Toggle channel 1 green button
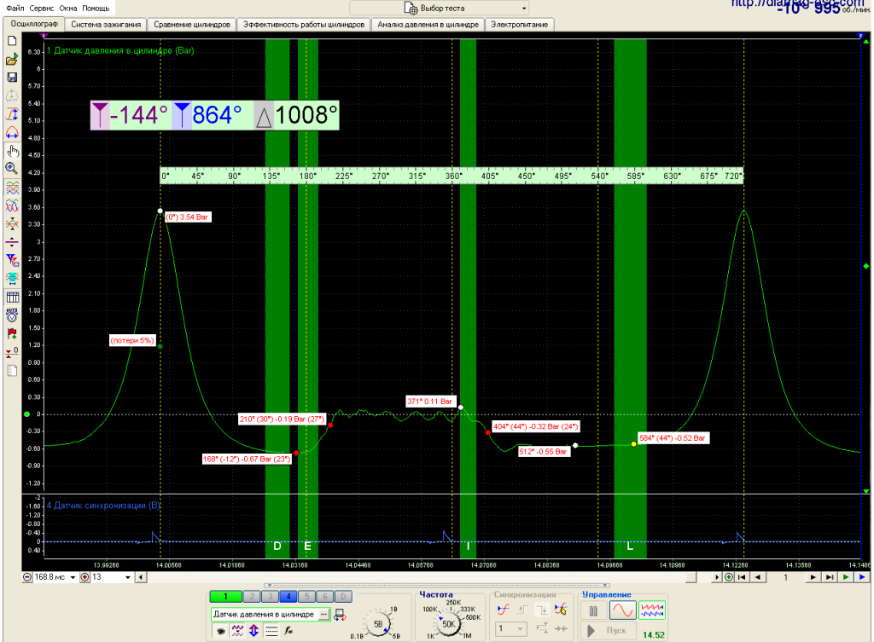 (x=225, y=596)
